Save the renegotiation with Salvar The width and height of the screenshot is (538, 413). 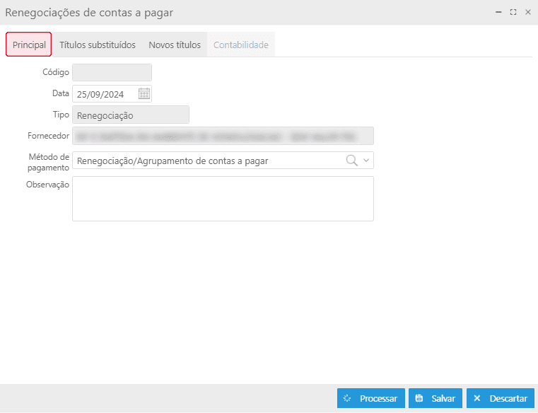(x=435, y=398)
